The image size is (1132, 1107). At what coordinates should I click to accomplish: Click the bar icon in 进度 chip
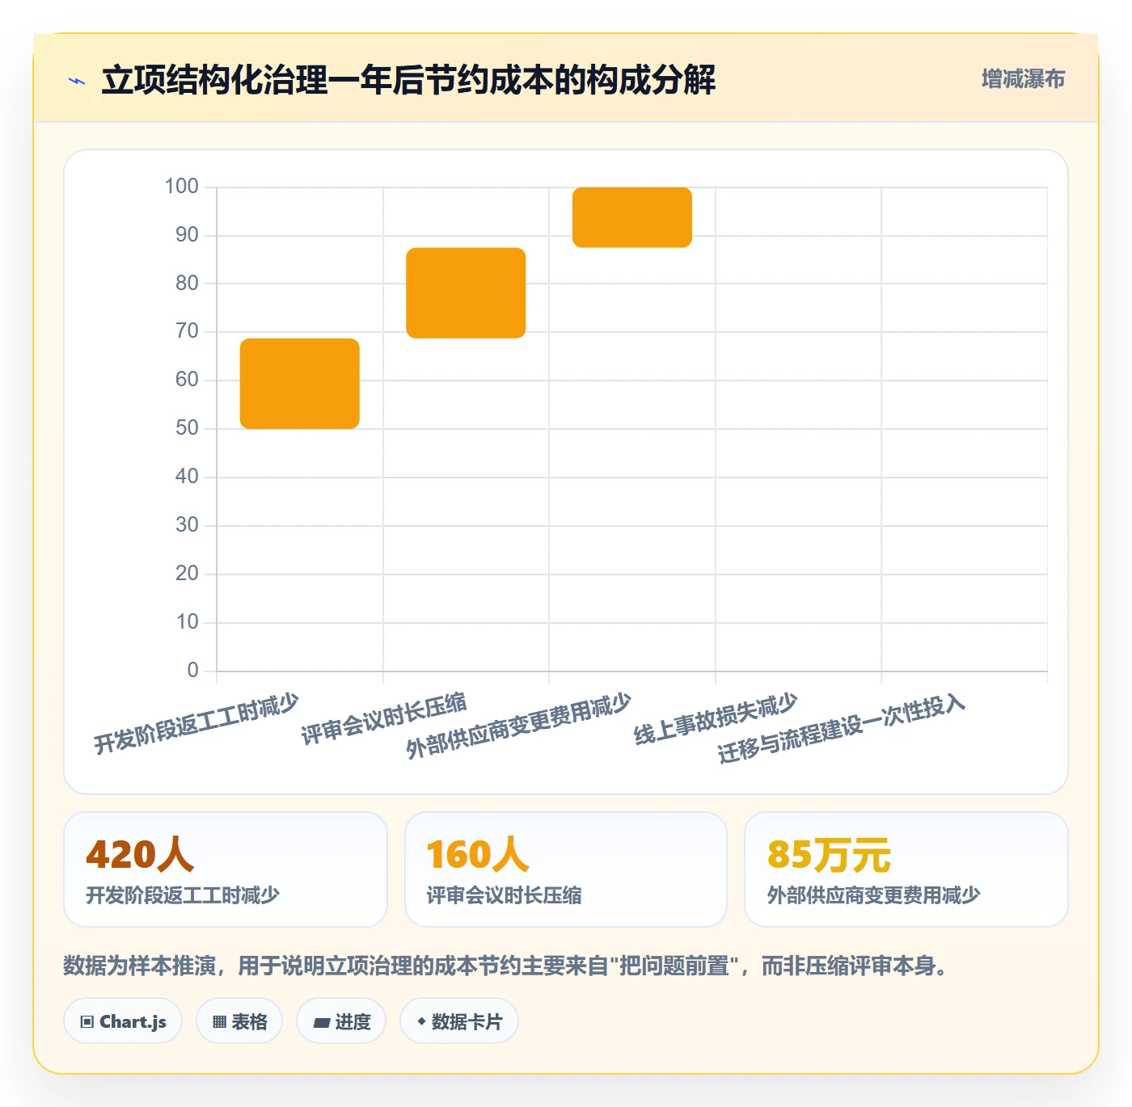tap(322, 1023)
